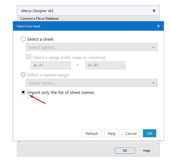Select 'Import only the list of sheet names' radio
The width and height of the screenshot is (170, 160).
pos(23,93)
